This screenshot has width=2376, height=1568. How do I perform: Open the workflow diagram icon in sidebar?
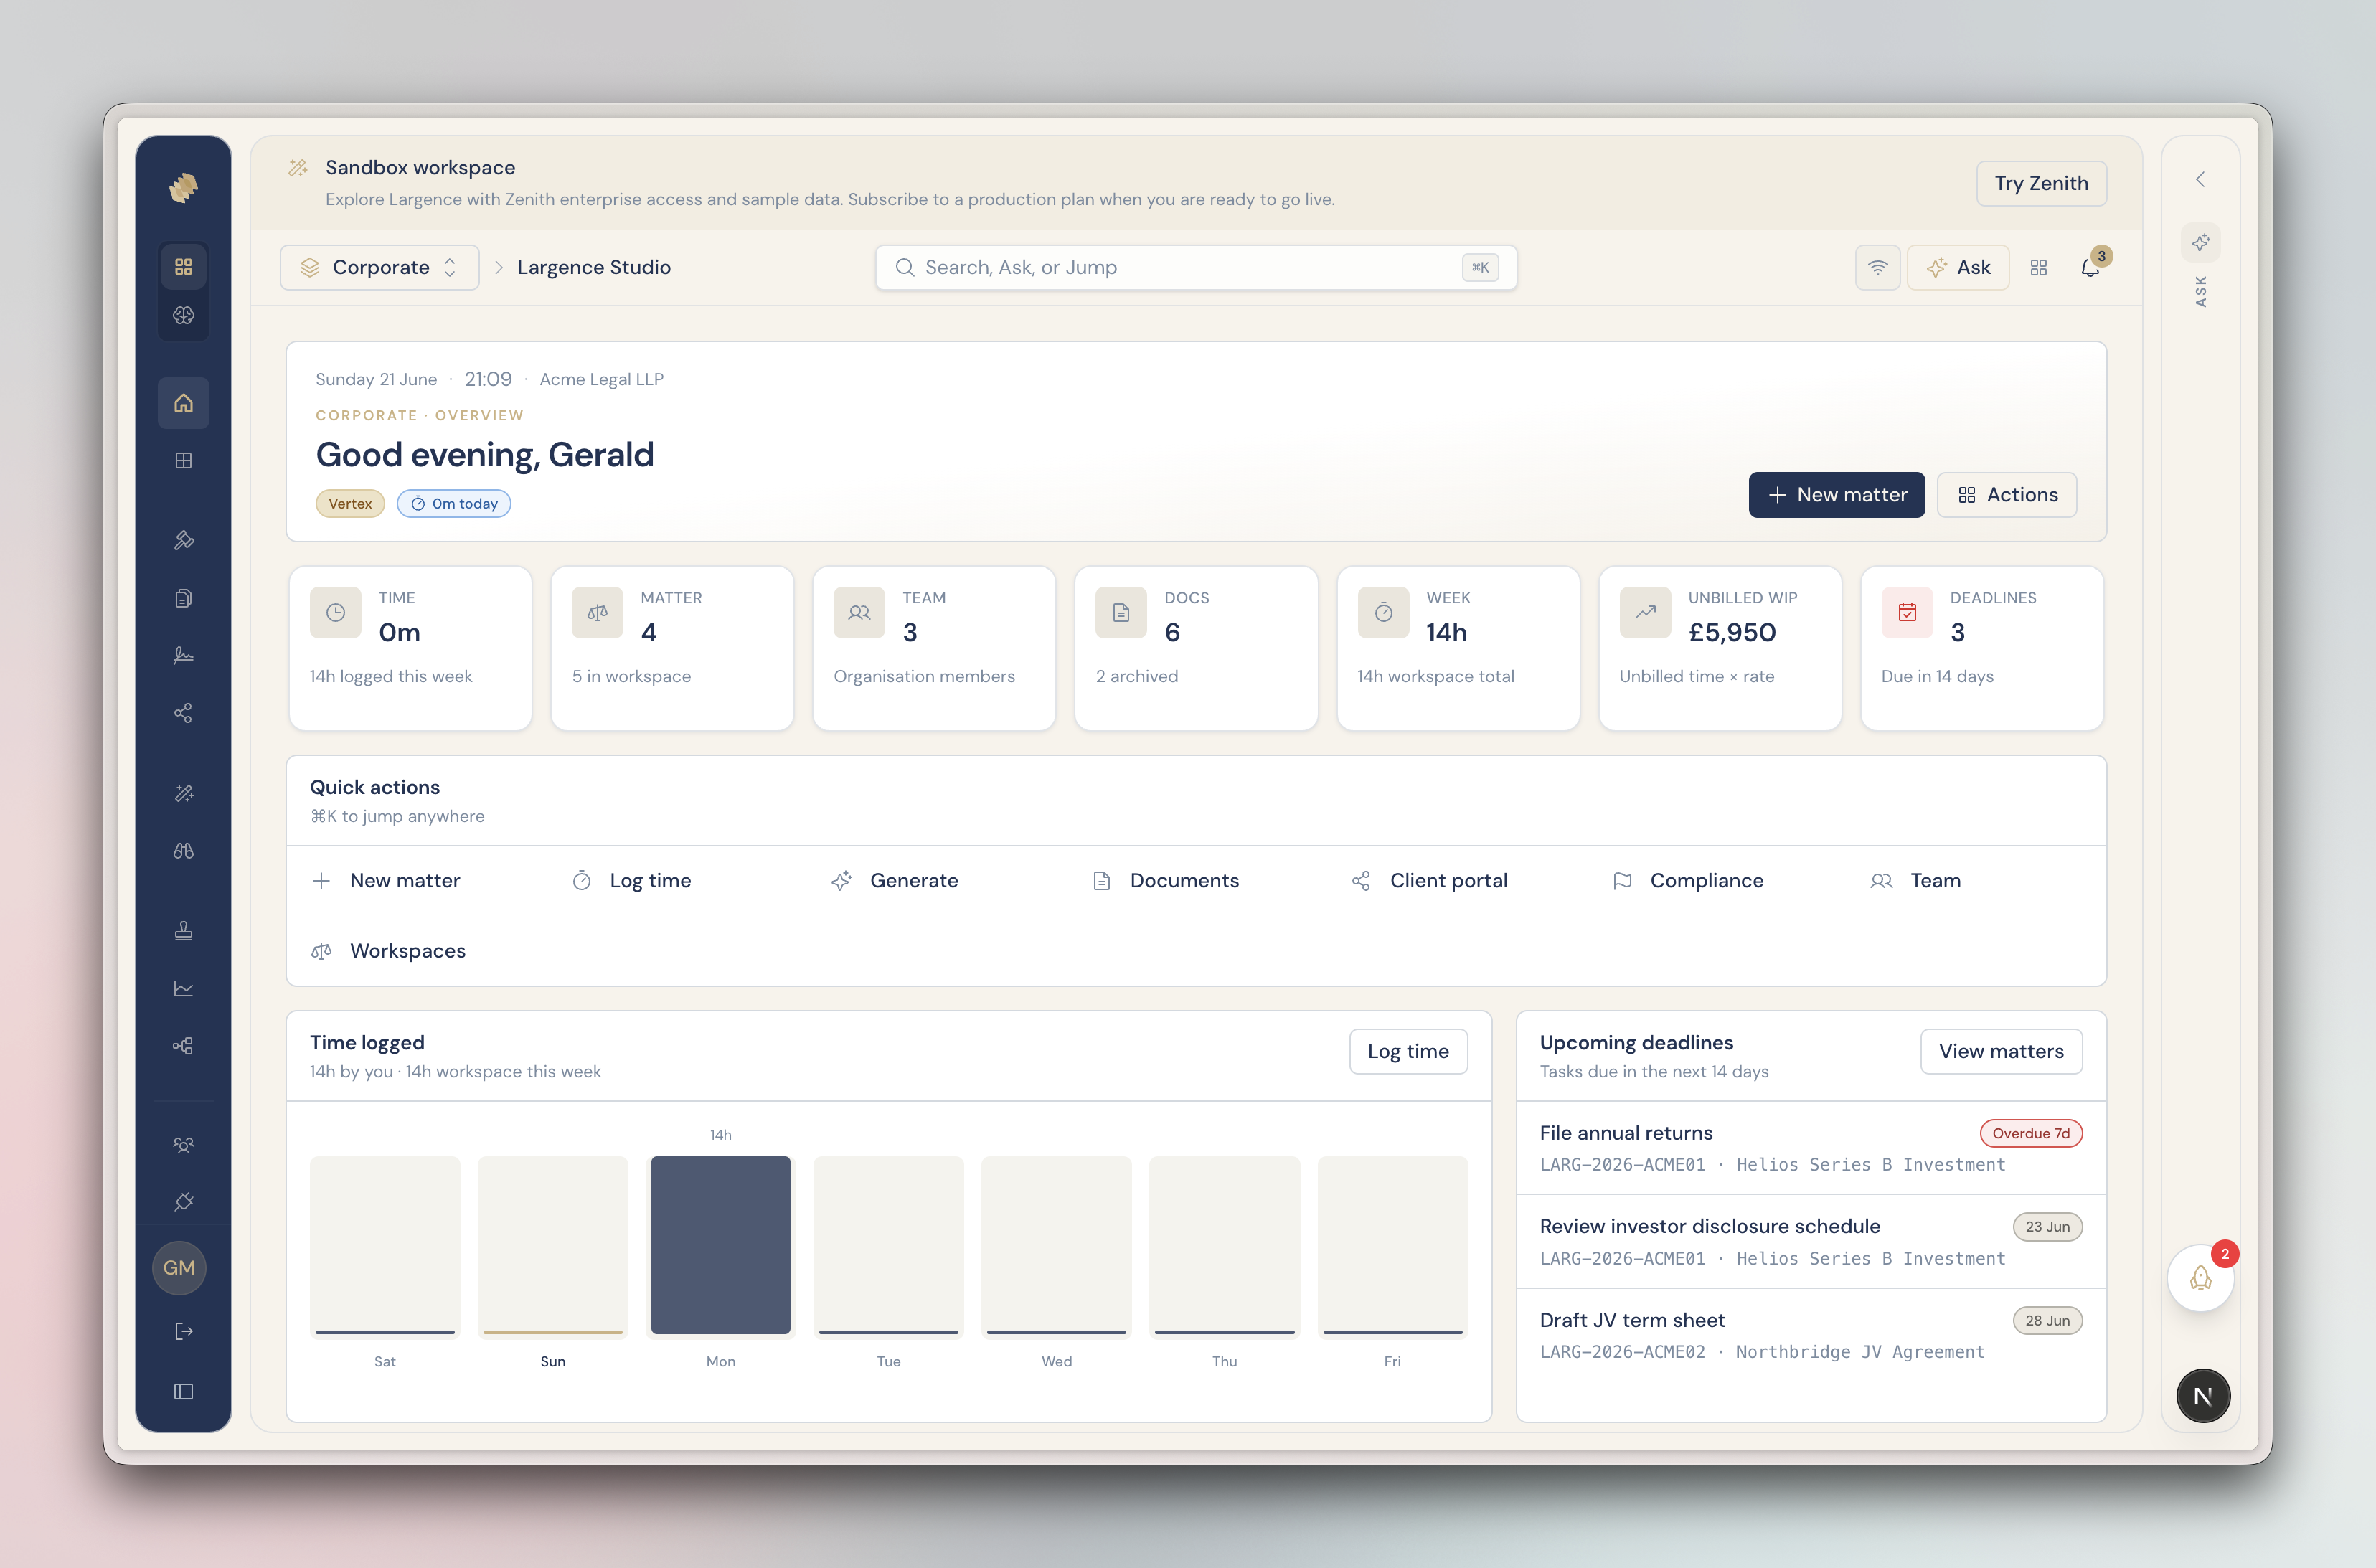[x=183, y=1046]
